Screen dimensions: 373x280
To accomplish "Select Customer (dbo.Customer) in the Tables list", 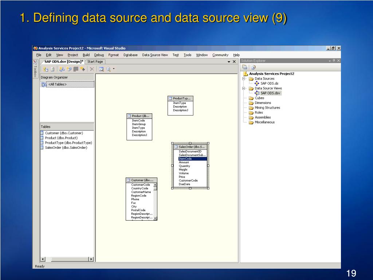I will [x=64, y=133].
